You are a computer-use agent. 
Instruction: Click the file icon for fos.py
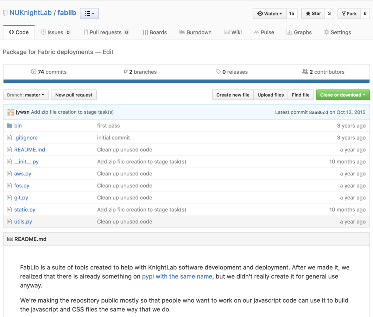click(x=9, y=186)
